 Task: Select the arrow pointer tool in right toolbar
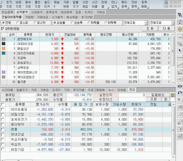point(180,51)
